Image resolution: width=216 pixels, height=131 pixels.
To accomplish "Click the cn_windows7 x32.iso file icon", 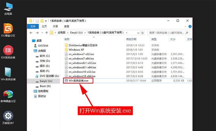I will coord(66,54).
